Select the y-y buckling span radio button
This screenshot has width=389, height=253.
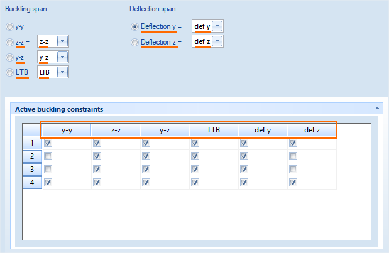click(x=9, y=27)
